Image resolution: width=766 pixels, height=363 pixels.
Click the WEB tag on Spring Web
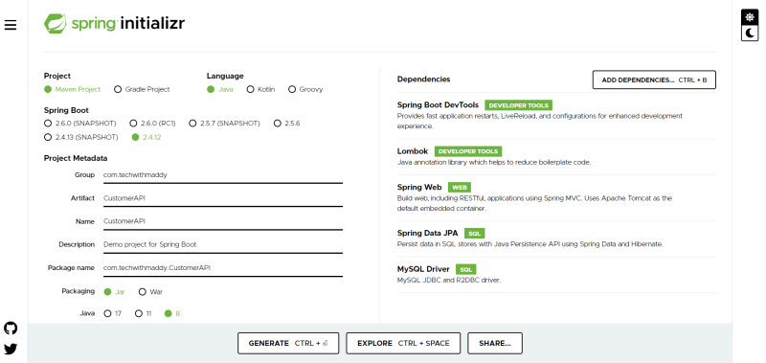pos(460,188)
